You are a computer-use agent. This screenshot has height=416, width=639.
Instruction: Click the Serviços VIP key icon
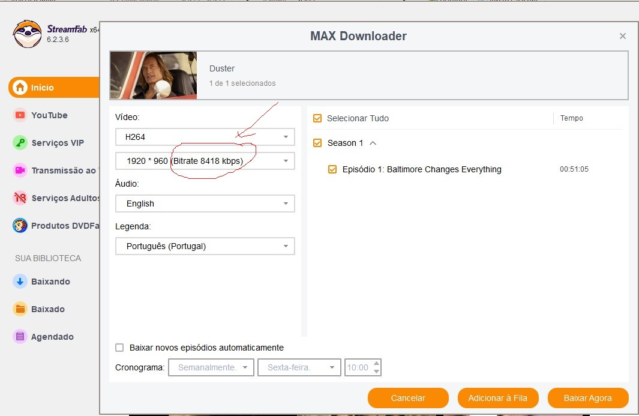pos(20,143)
